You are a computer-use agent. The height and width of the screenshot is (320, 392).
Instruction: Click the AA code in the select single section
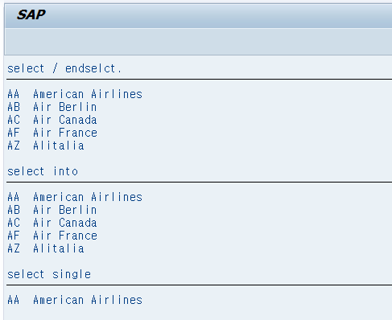click(14, 300)
